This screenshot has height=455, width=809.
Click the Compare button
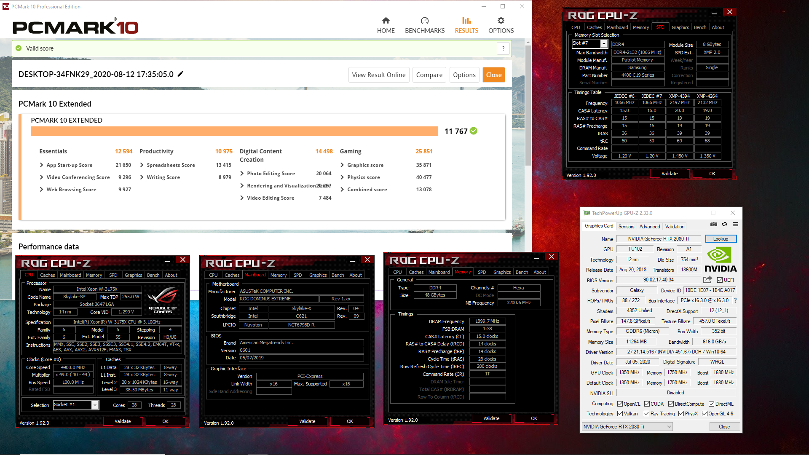pos(429,75)
